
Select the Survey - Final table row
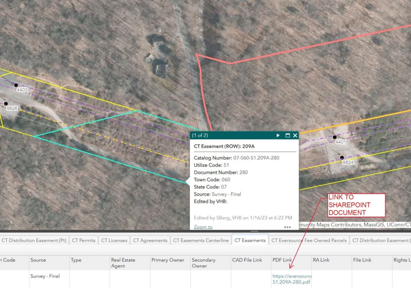(45, 276)
